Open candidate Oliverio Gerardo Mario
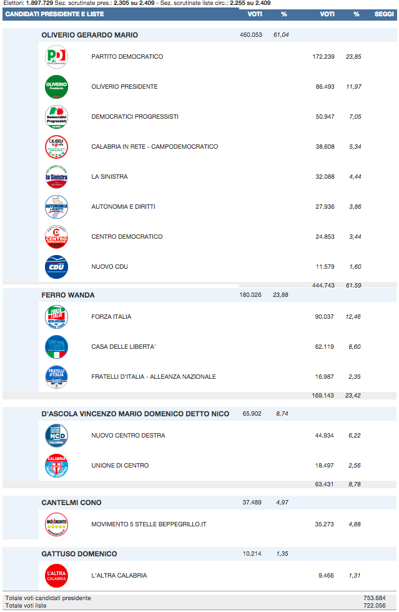 click(x=89, y=35)
